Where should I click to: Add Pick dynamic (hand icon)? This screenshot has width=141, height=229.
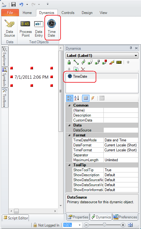click(x=112, y=62)
